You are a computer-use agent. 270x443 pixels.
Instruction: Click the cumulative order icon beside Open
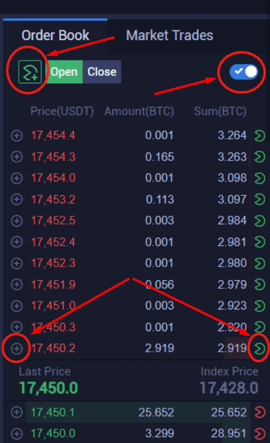point(30,72)
